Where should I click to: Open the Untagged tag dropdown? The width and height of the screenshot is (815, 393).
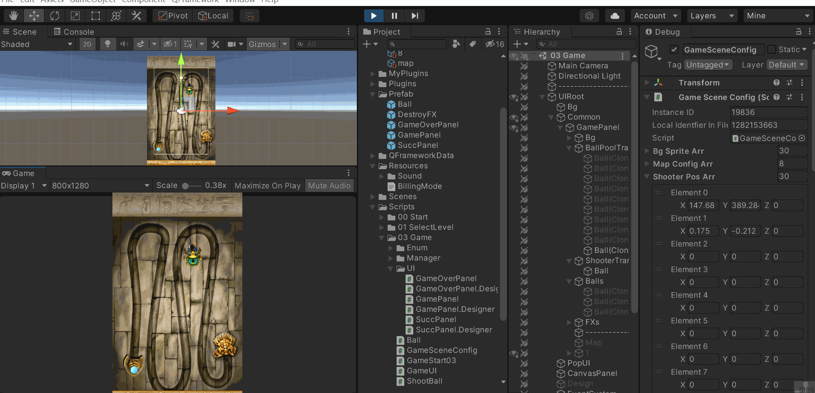708,65
